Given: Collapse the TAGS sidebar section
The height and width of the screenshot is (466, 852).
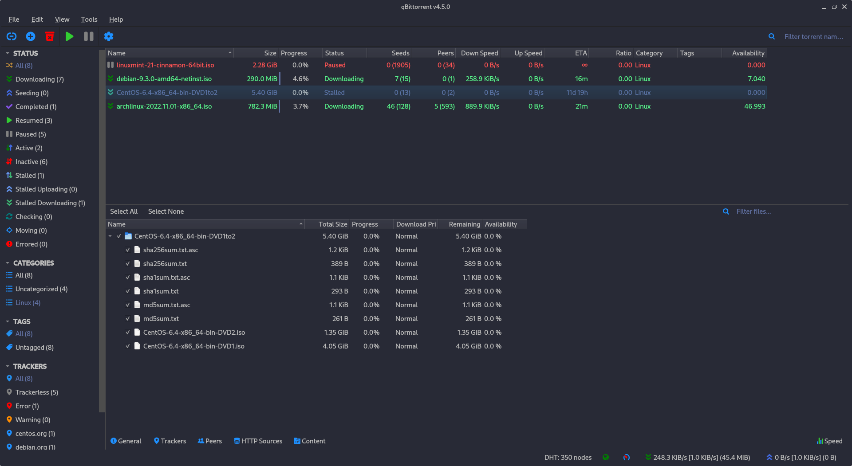Looking at the screenshot, I should (x=8, y=321).
